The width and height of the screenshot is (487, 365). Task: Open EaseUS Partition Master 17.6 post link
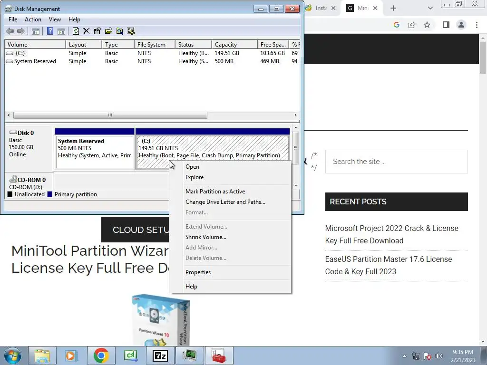coord(388,265)
